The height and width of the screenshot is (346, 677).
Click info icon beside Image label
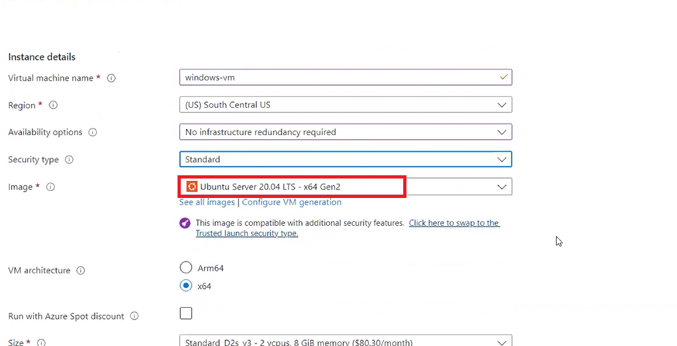(x=50, y=187)
